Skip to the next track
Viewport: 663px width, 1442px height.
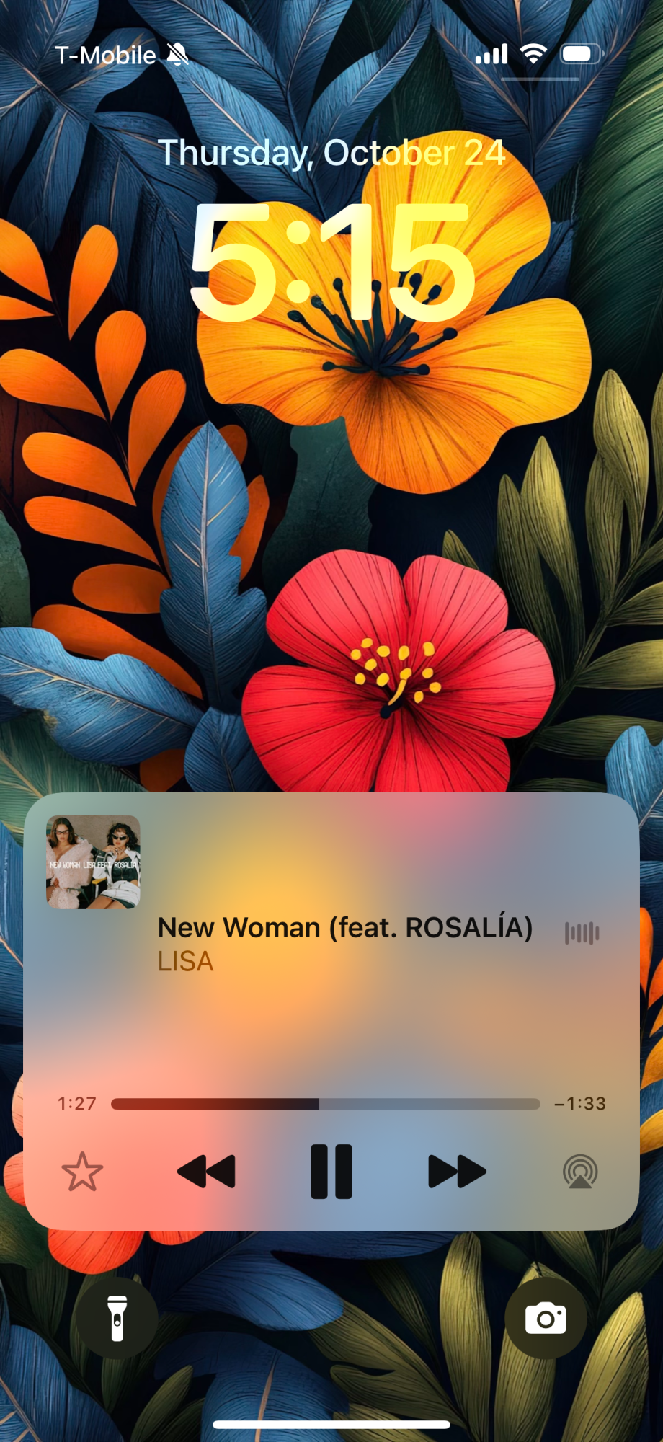point(457,1172)
